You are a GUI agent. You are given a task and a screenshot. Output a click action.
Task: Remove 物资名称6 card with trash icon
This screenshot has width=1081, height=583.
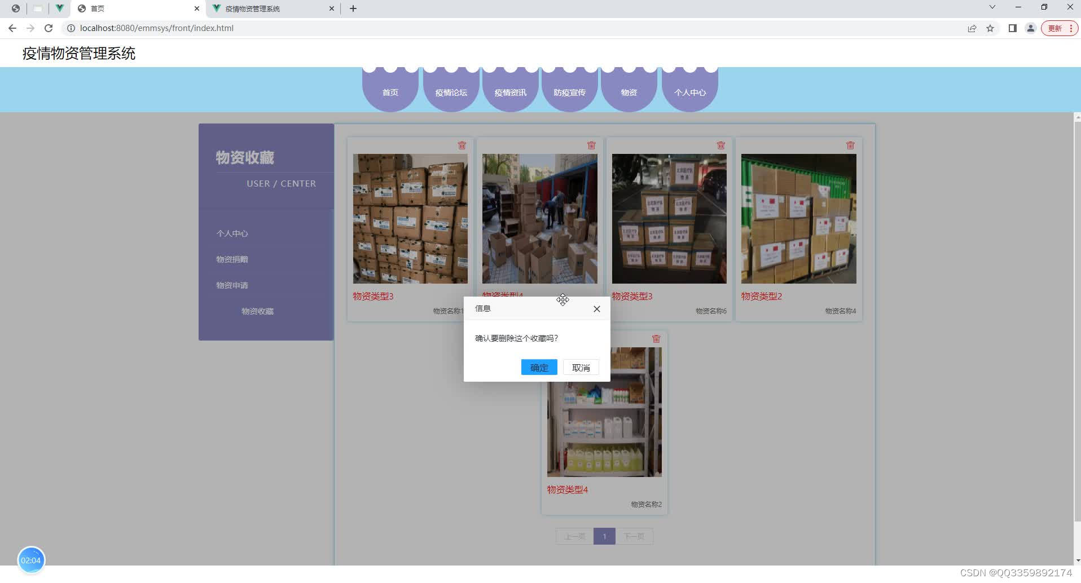click(721, 145)
